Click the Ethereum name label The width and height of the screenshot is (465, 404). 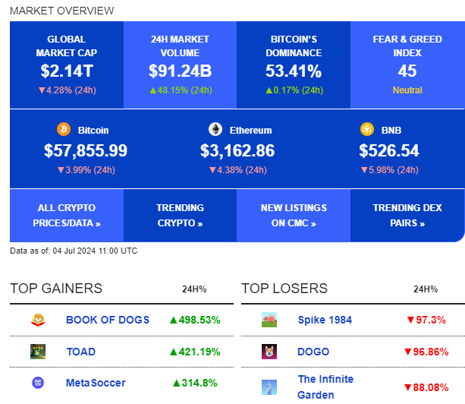tap(250, 131)
